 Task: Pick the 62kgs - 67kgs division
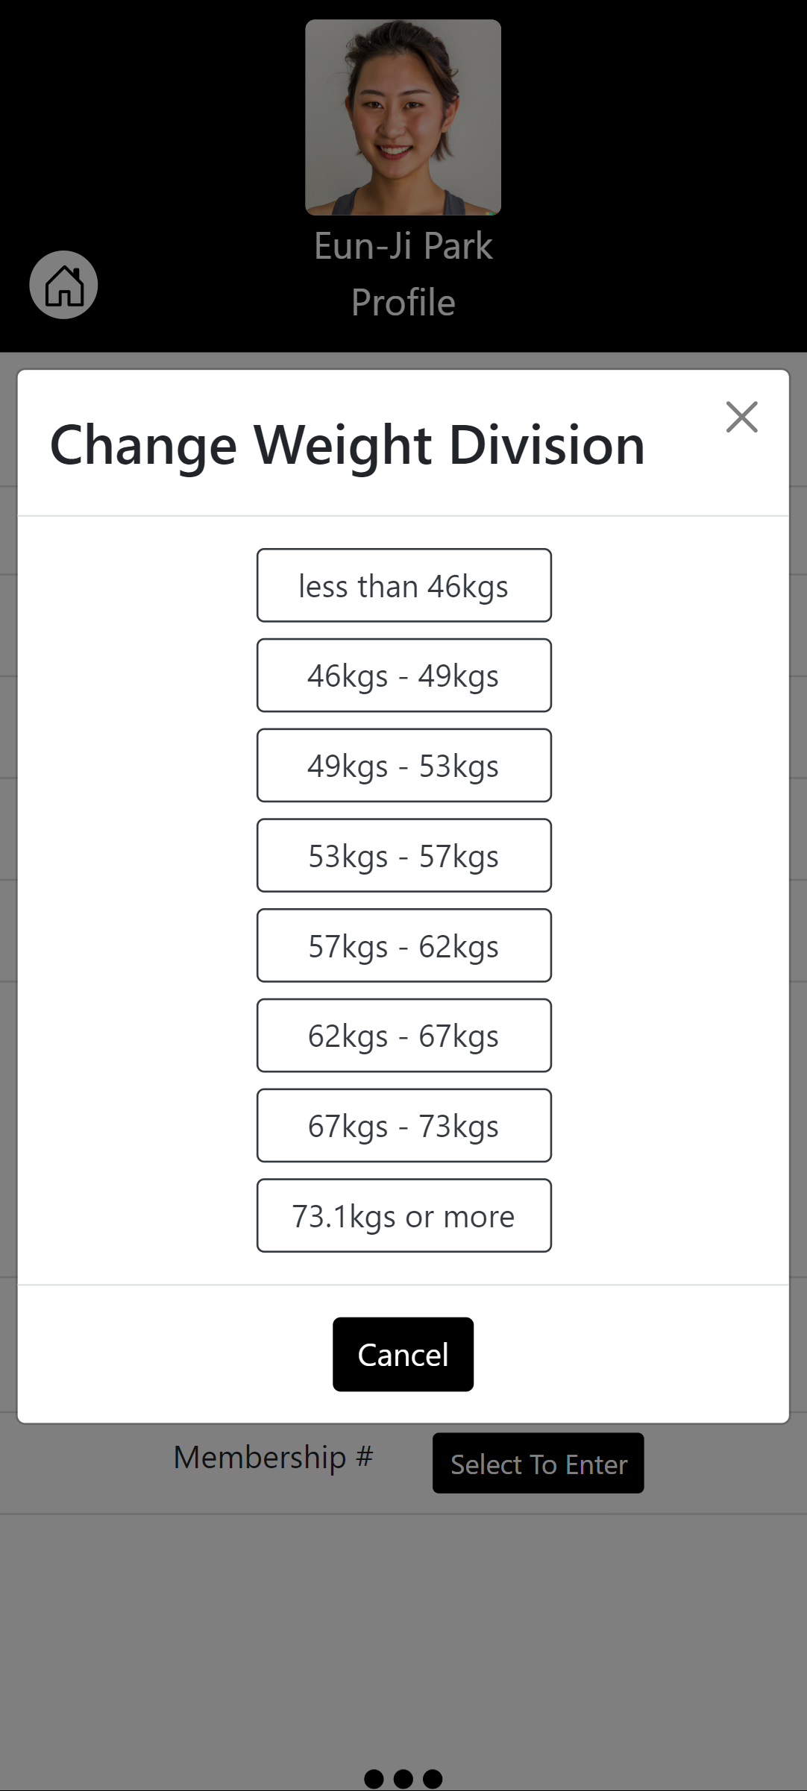point(403,1036)
